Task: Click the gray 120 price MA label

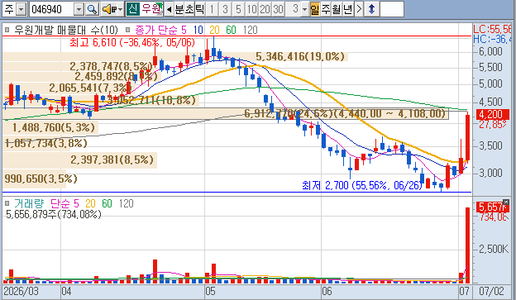Action: coord(250,30)
